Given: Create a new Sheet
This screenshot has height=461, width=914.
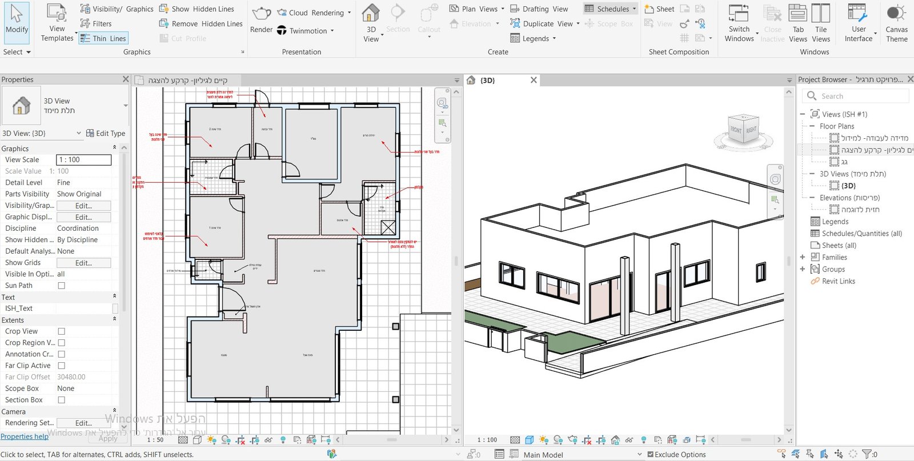Looking at the screenshot, I should [659, 9].
